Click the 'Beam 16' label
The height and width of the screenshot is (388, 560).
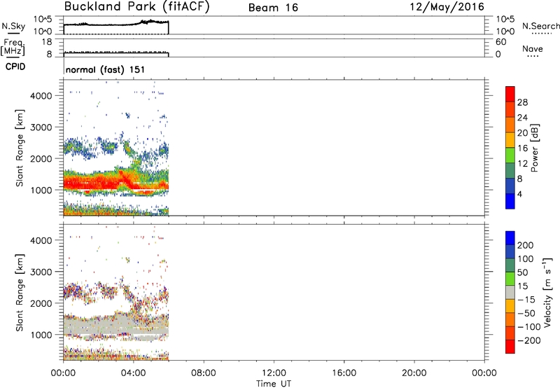273,8
